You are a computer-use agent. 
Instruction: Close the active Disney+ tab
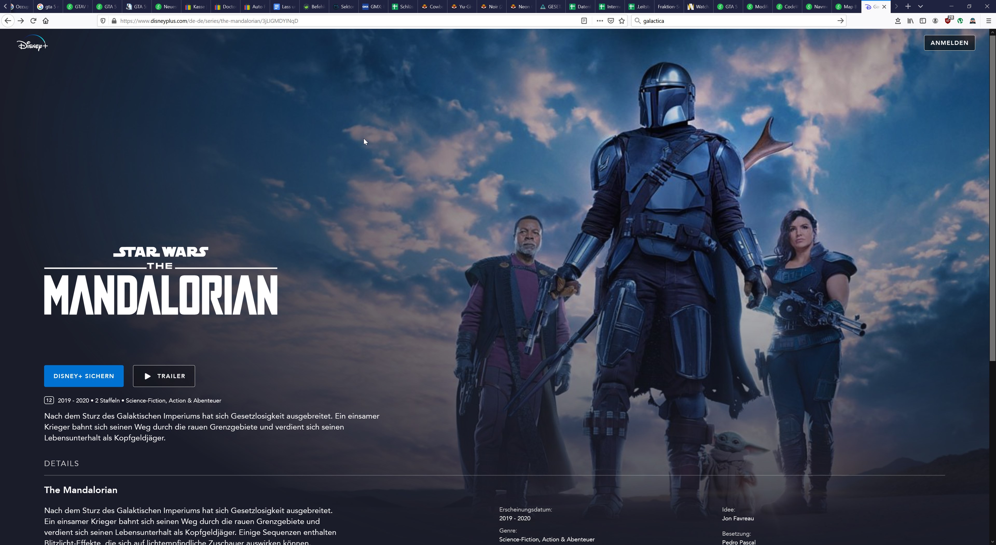click(x=884, y=6)
